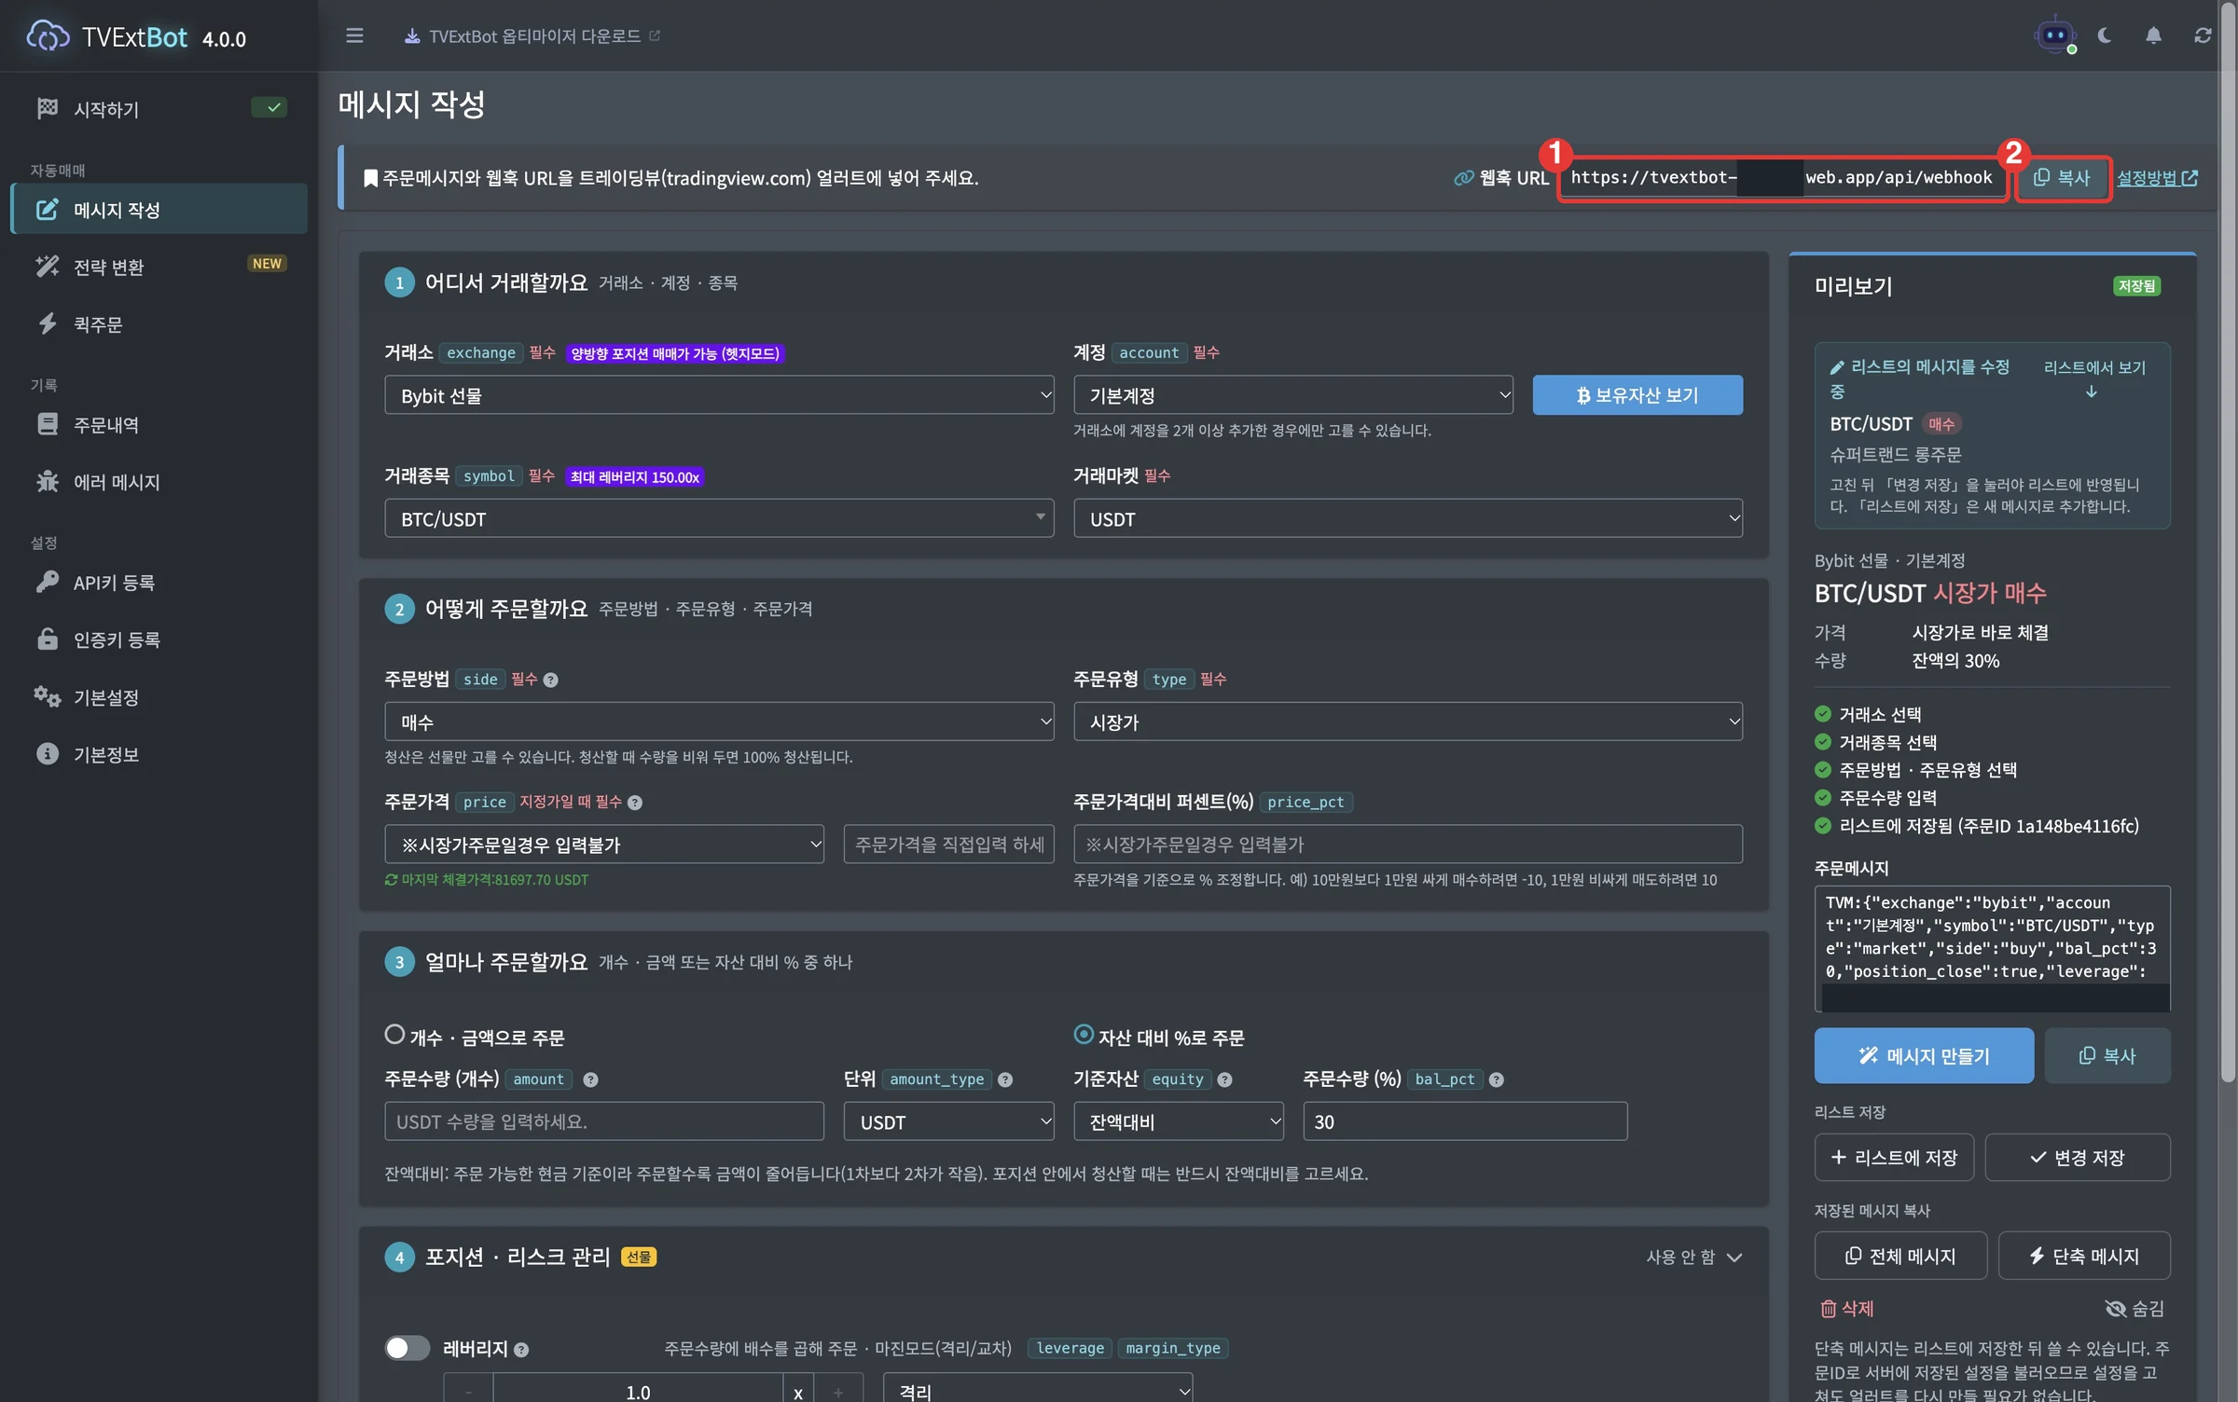Select 자산 대비 %로 주문 radio button

(1084, 1035)
